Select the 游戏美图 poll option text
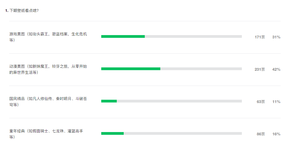Screen dimensions: 289x150 coord(48,37)
